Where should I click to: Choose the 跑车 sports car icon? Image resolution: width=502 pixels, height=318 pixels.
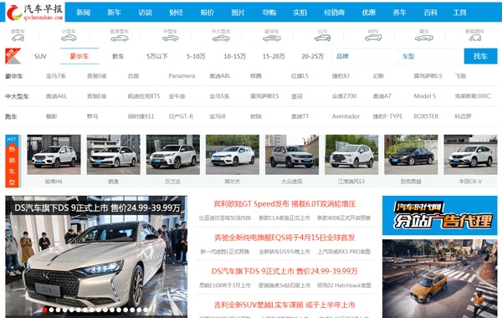coord(424,35)
